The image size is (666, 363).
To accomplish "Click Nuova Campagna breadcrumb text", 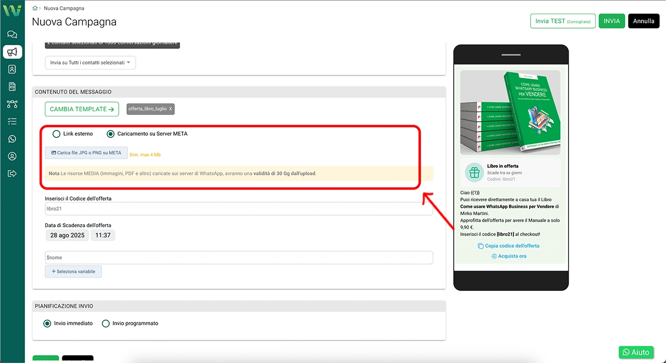I will (64, 8).
